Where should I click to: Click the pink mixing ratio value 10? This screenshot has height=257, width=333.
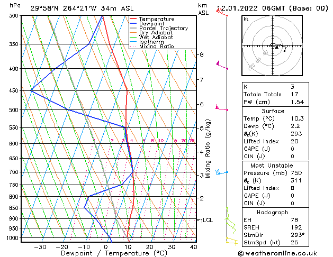pos(161,141)
